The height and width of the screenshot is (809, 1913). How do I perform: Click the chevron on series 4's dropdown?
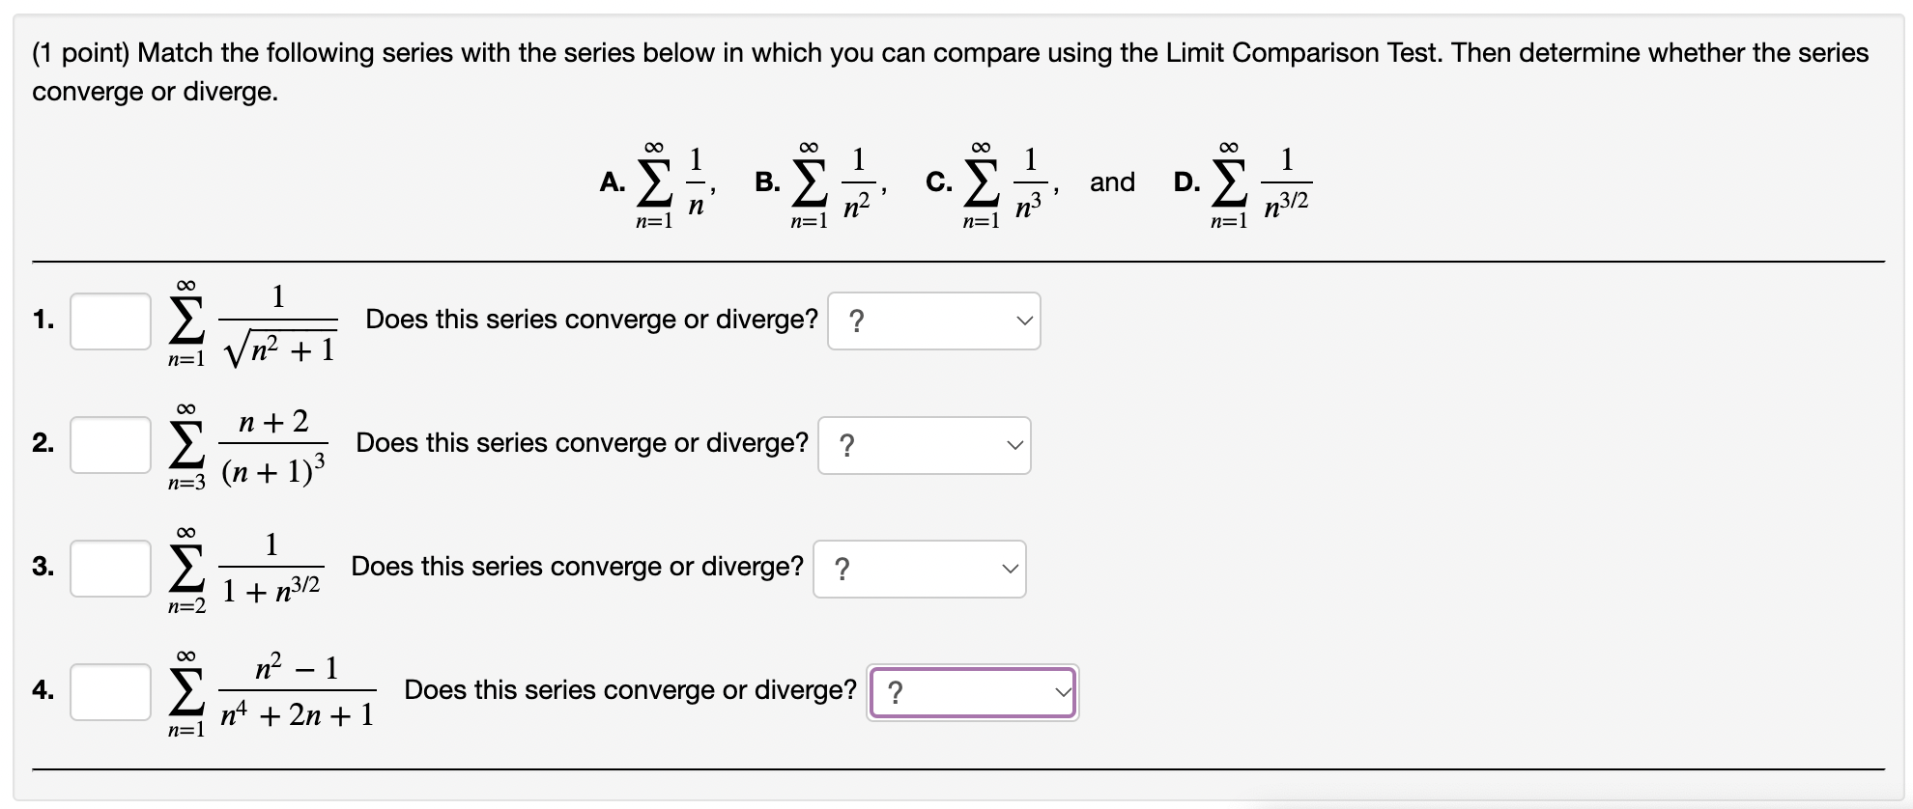1063,691
